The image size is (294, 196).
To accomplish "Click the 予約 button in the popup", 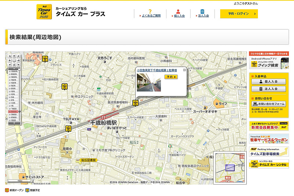I will (x=171, y=77).
